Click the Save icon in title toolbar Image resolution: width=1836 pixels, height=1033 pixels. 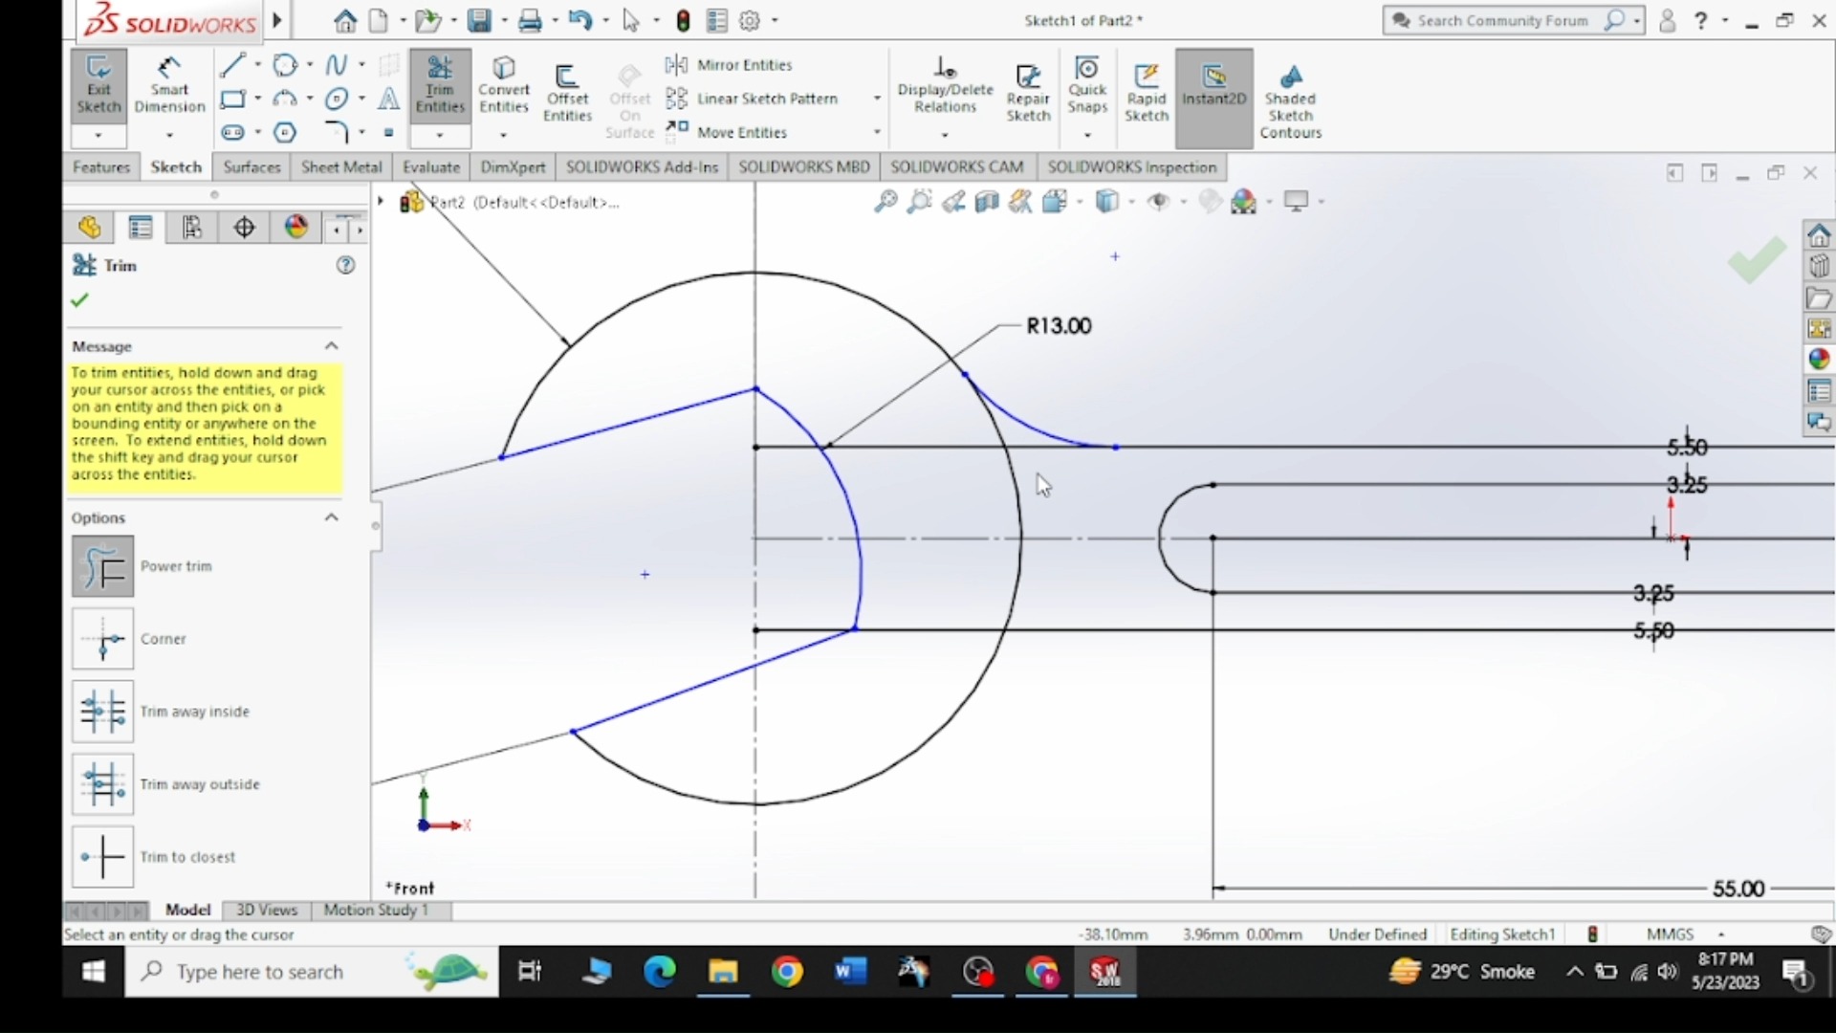click(479, 20)
